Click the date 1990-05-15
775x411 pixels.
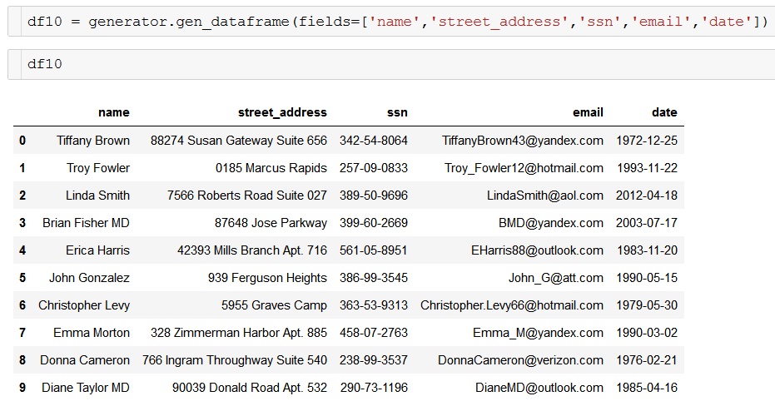(x=647, y=278)
